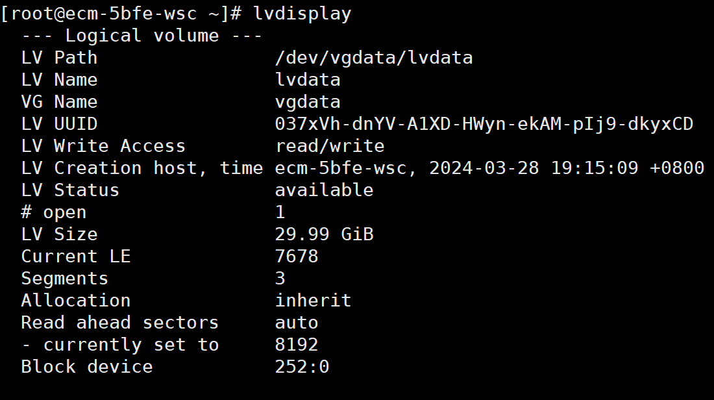This screenshot has height=400, width=714.
Task: Click the VG Name value vgdata
Action: coord(308,102)
